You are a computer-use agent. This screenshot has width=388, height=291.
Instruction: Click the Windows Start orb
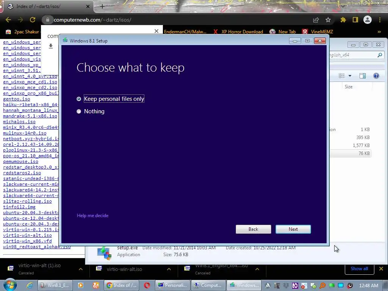(10, 285)
